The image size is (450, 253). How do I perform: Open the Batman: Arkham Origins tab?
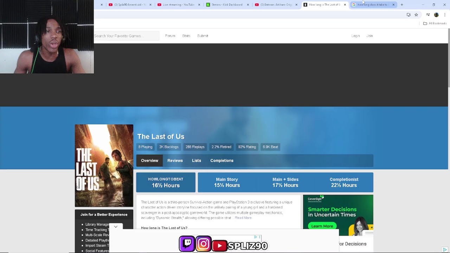pyautogui.click(x=273, y=5)
